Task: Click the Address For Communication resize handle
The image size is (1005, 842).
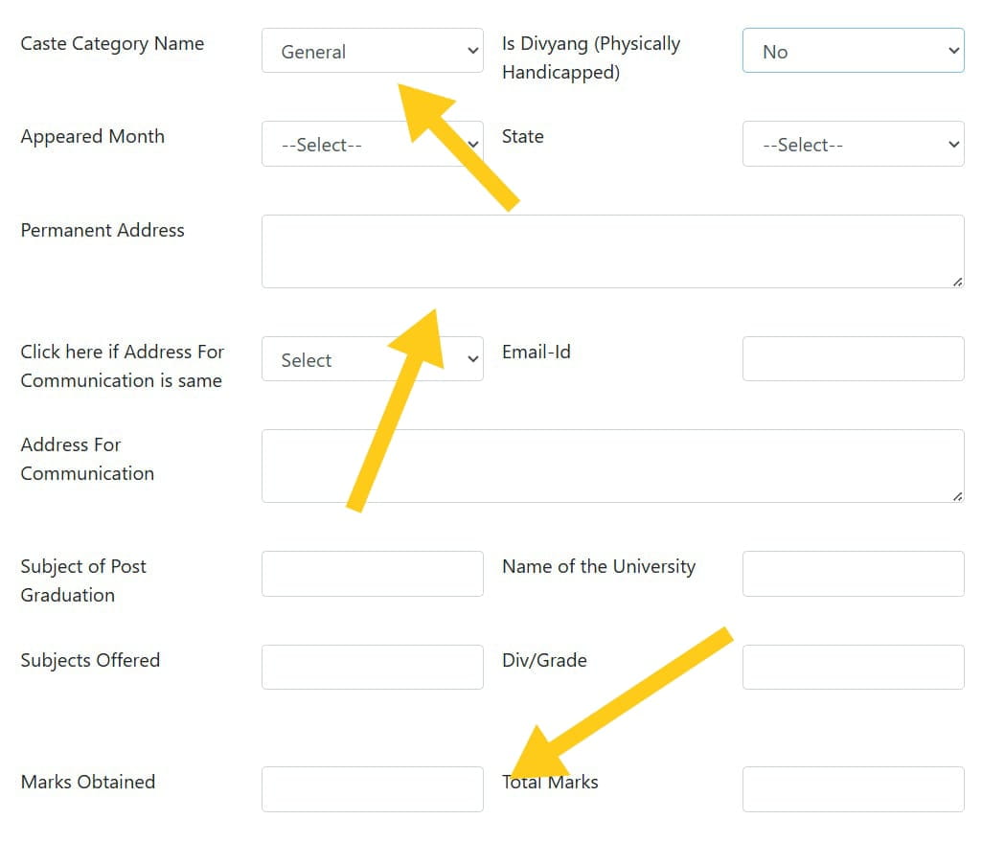Action: click(957, 496)
